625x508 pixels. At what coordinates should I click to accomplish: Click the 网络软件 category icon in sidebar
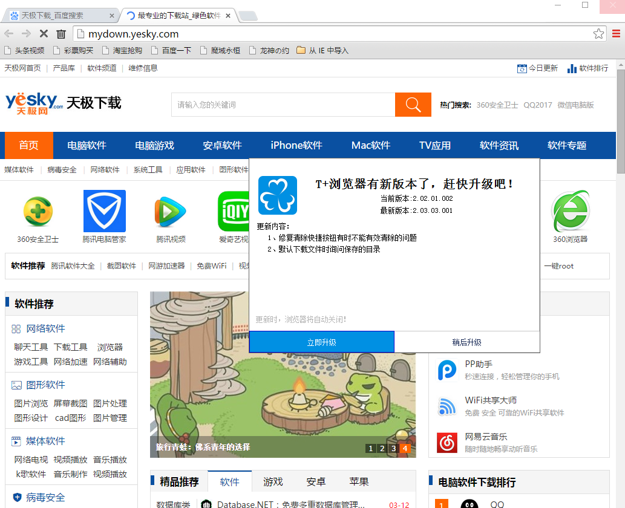(16, 329)
